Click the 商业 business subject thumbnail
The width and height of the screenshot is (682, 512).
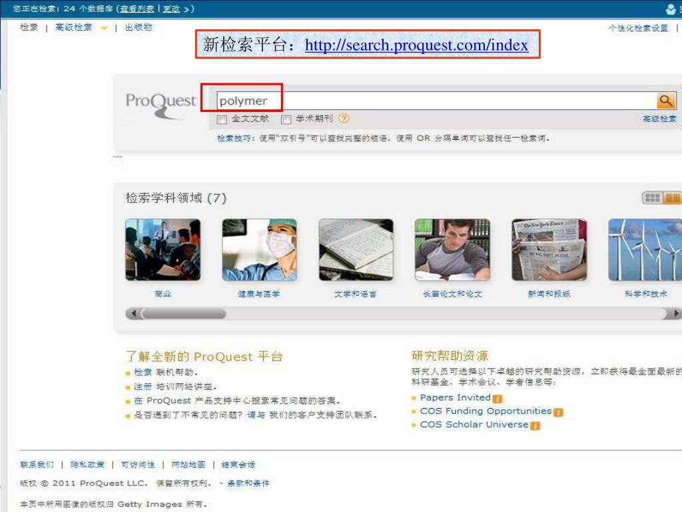(163, 250)
